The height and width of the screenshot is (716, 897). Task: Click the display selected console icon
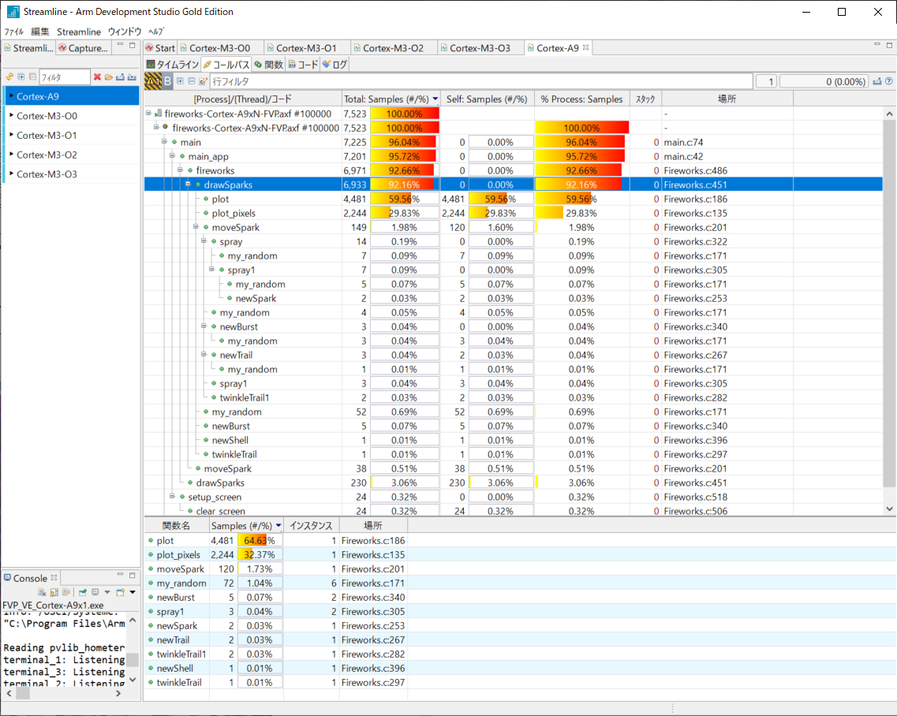click(x=95, y=592)
